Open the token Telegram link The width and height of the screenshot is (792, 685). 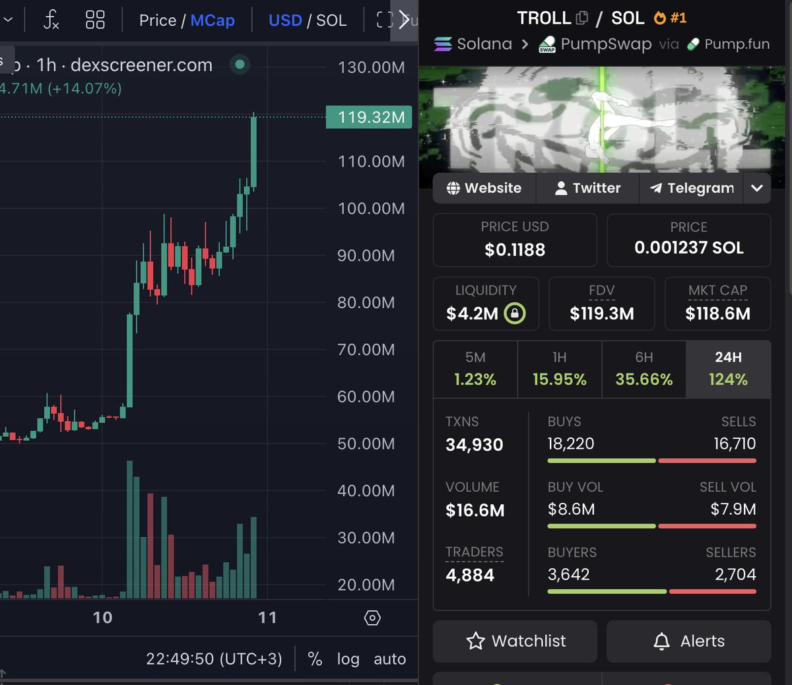pos(691,188)
